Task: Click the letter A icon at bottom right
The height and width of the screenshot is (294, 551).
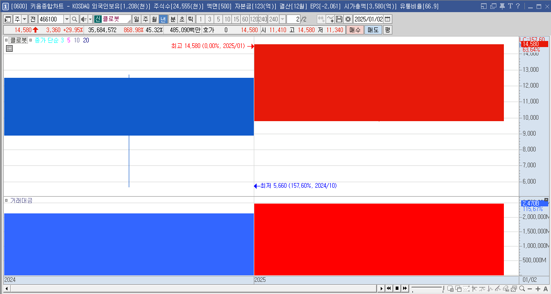Action: coord(546,288)
